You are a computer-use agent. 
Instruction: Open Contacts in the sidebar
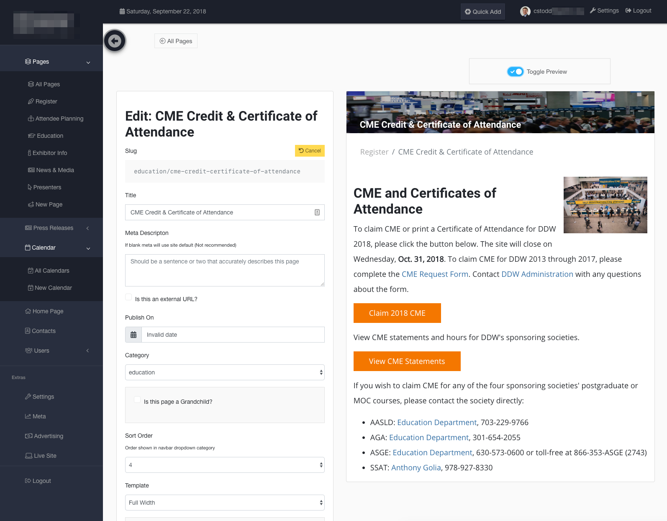[40, 331]
